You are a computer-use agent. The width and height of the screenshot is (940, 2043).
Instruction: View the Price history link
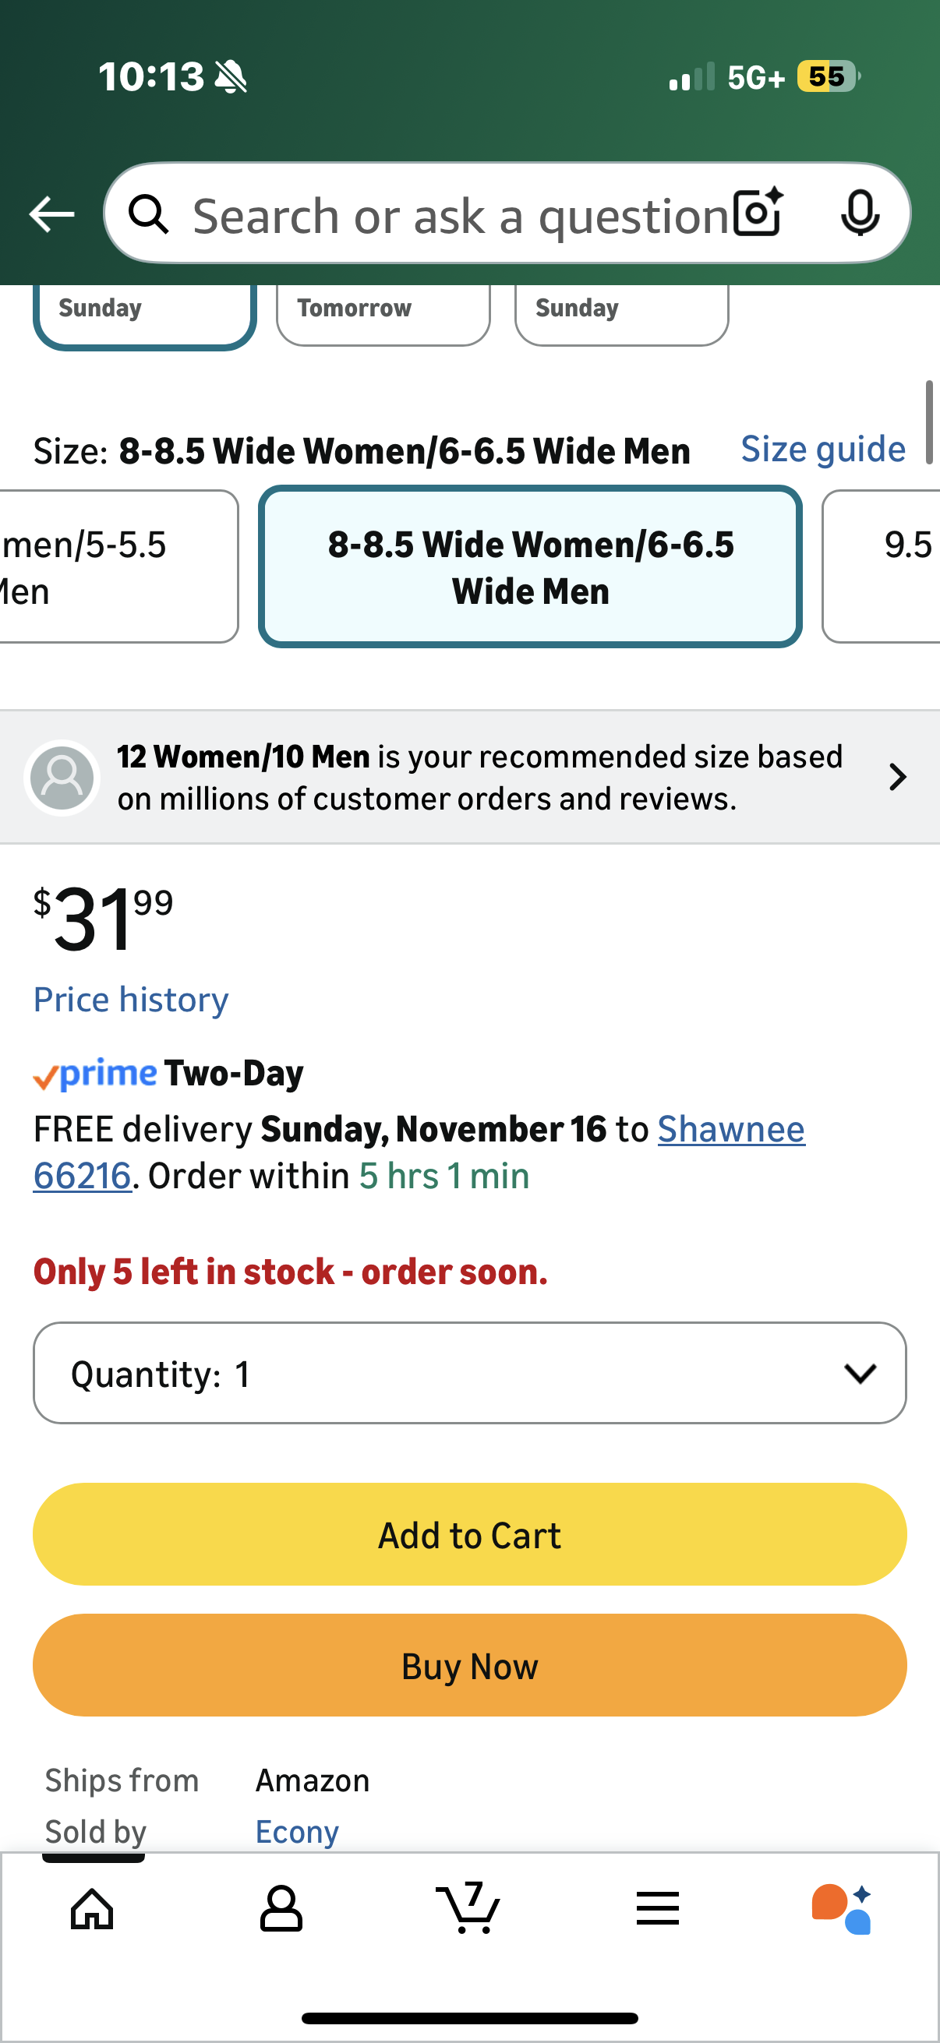[131, 999]
